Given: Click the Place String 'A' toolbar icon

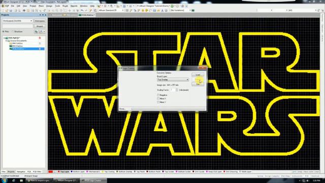Looking at the screenshot, I should (x=162, y=10).
